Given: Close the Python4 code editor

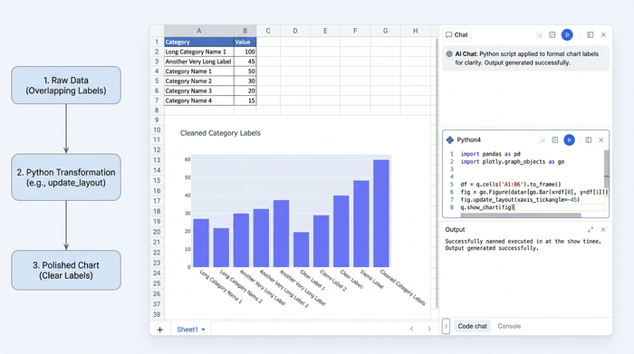Looking at the screenshot, I should point(601,140).
